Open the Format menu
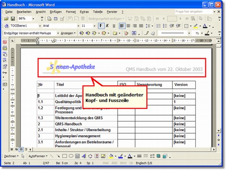The width and height of the screenshot is (226, 170). [x=71, y=12]
